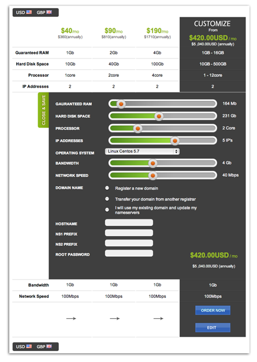
Task: Click the $810(annually) price text
Action: 114,37
